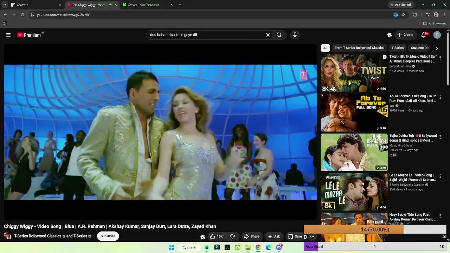Submit search with the magnifier button
The image size is (450, 253).
(x=279, y=35)
